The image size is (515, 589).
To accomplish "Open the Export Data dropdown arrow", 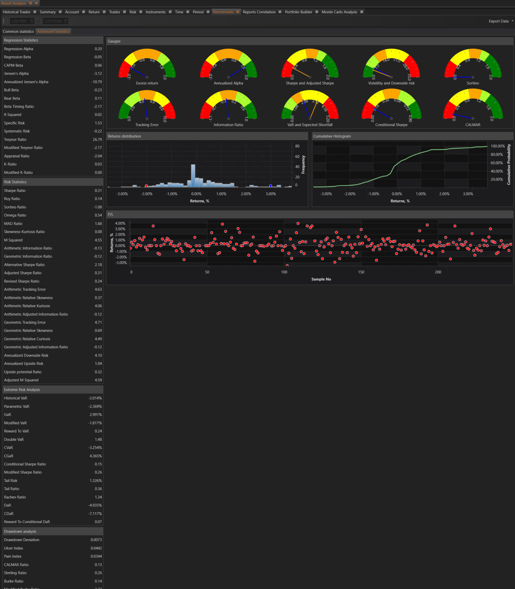I will pyautogui.click(x=512, y=21).
